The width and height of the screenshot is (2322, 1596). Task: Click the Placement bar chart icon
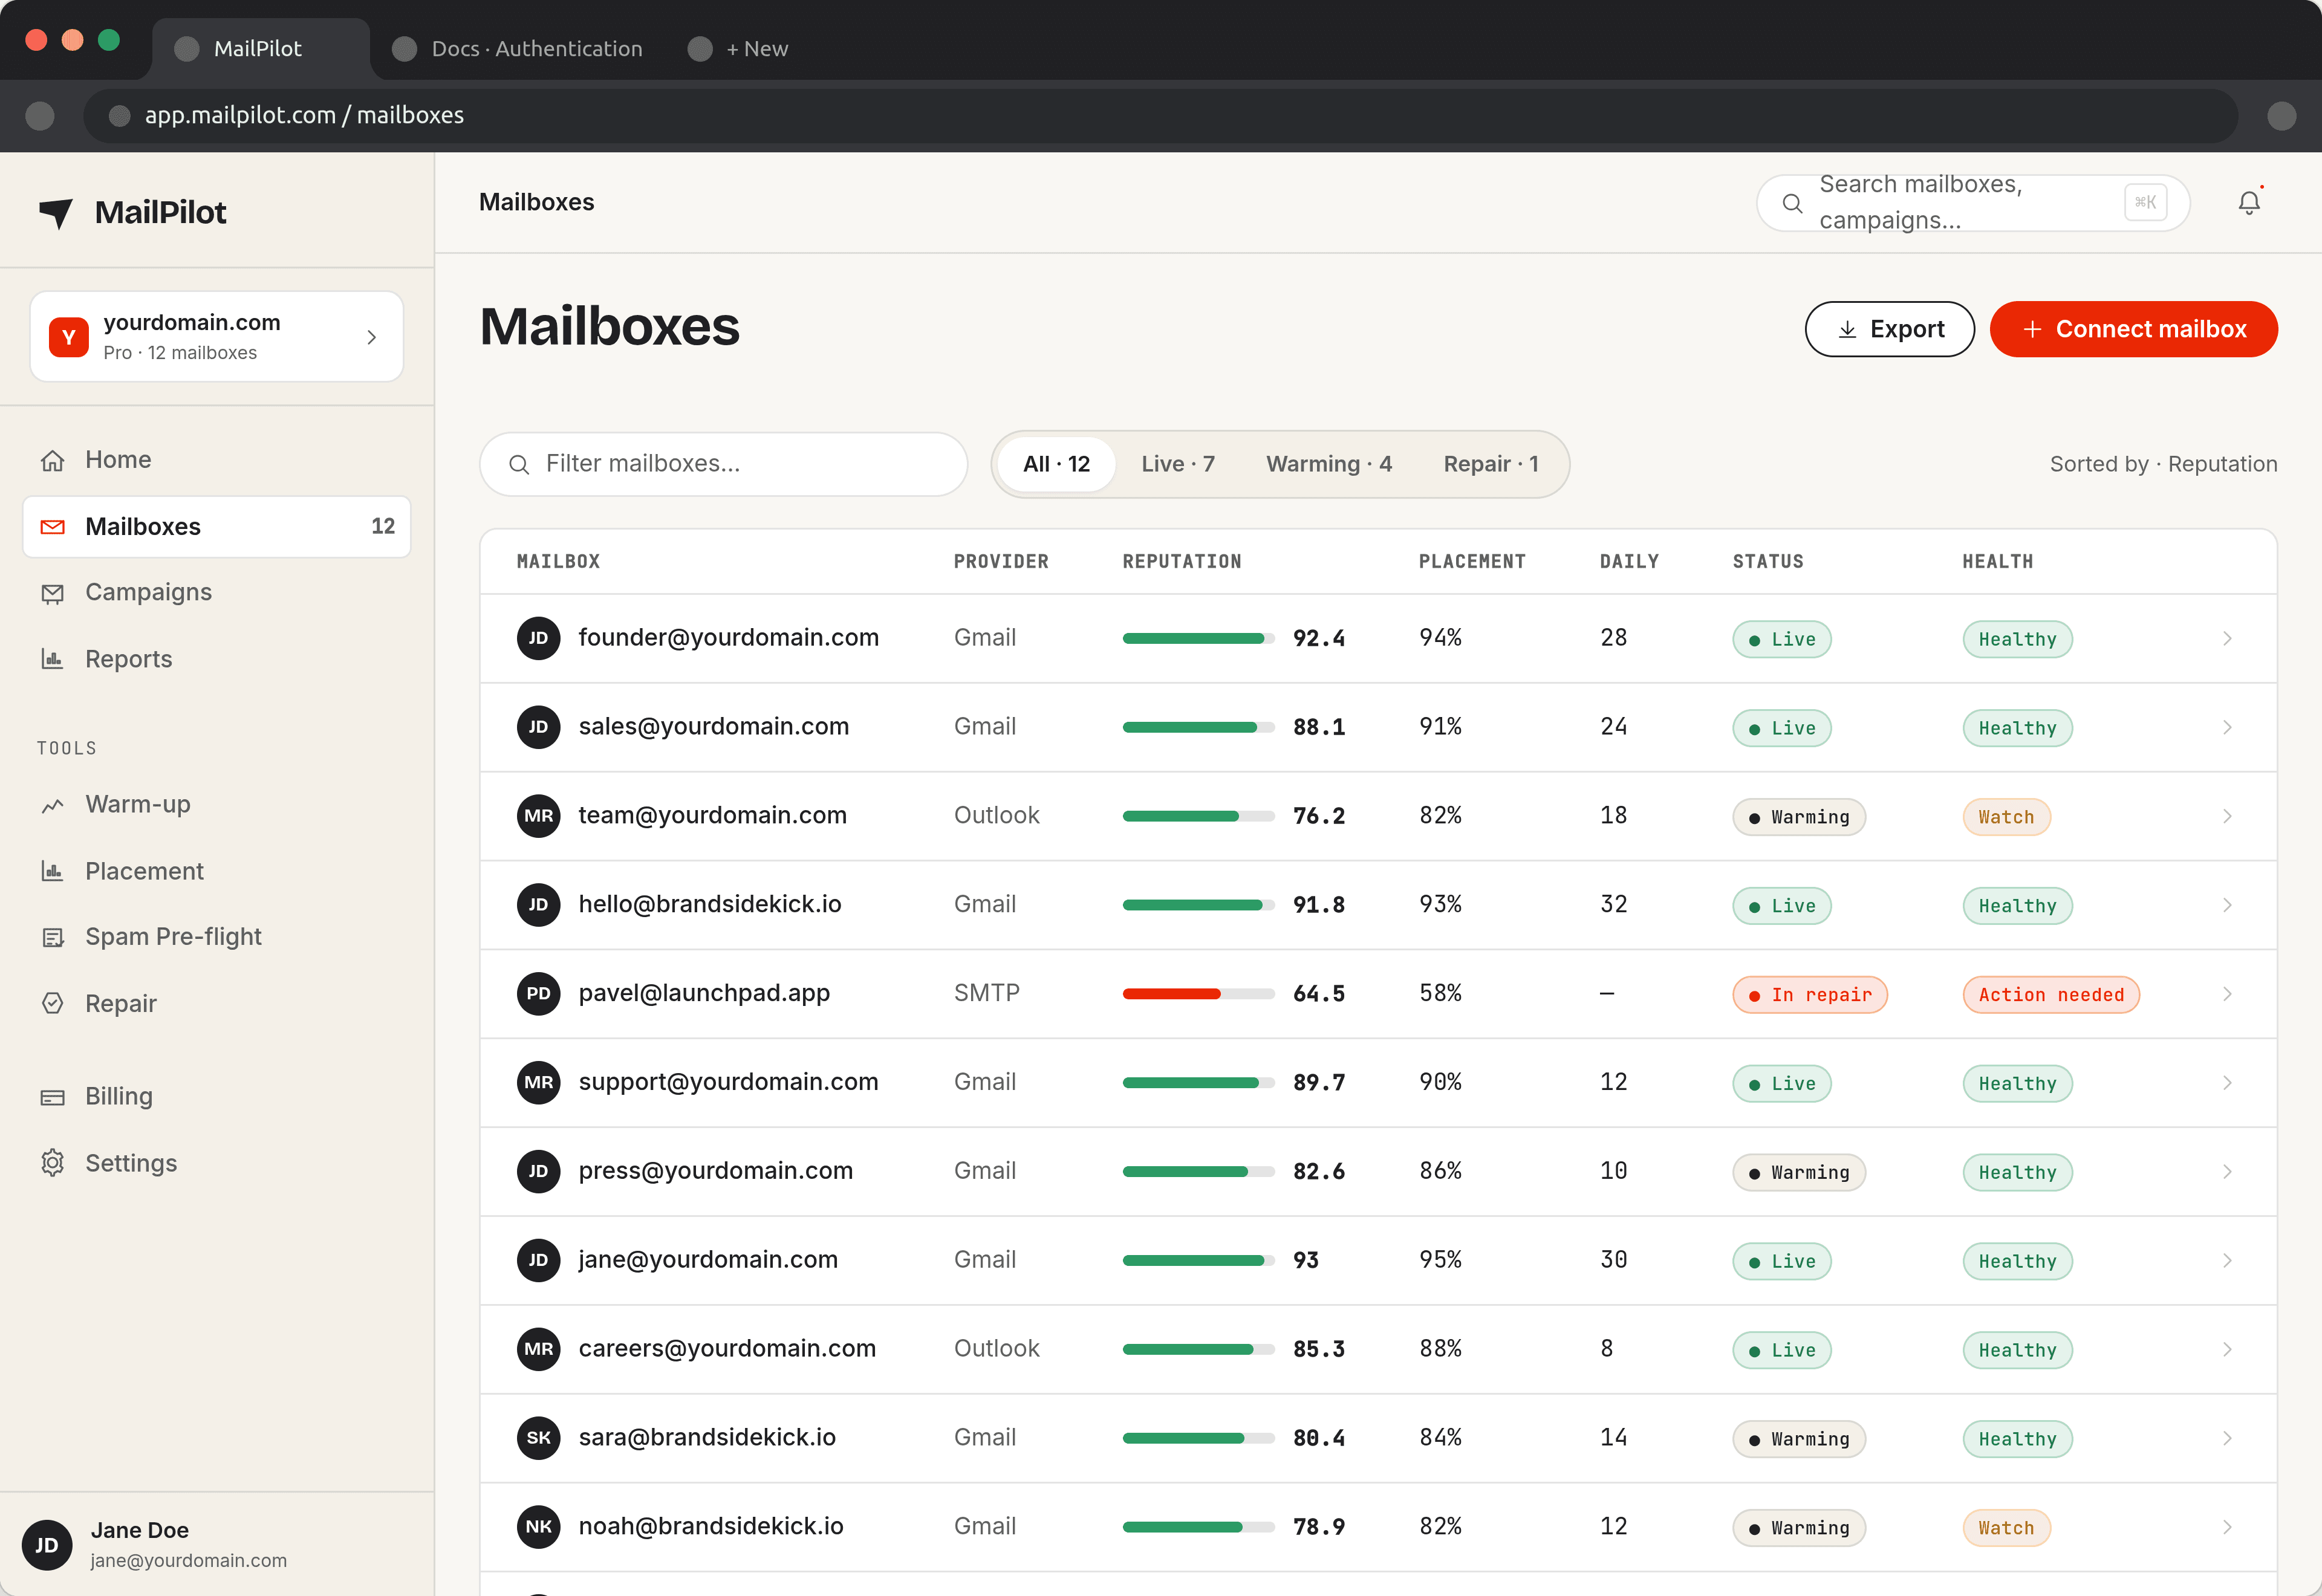[53, 871]
